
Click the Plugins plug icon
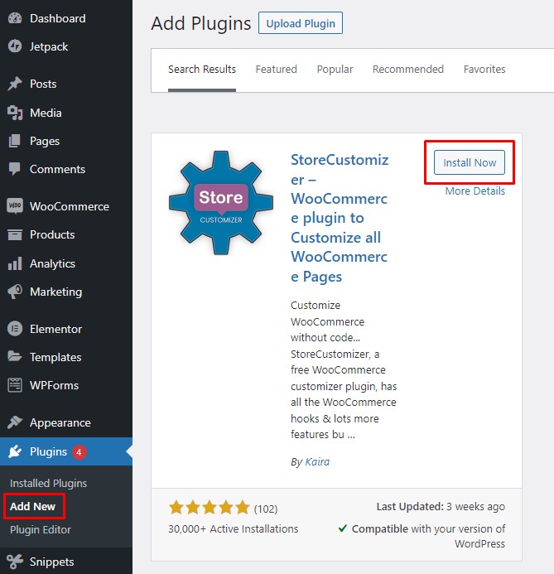(x=15, y=451)
